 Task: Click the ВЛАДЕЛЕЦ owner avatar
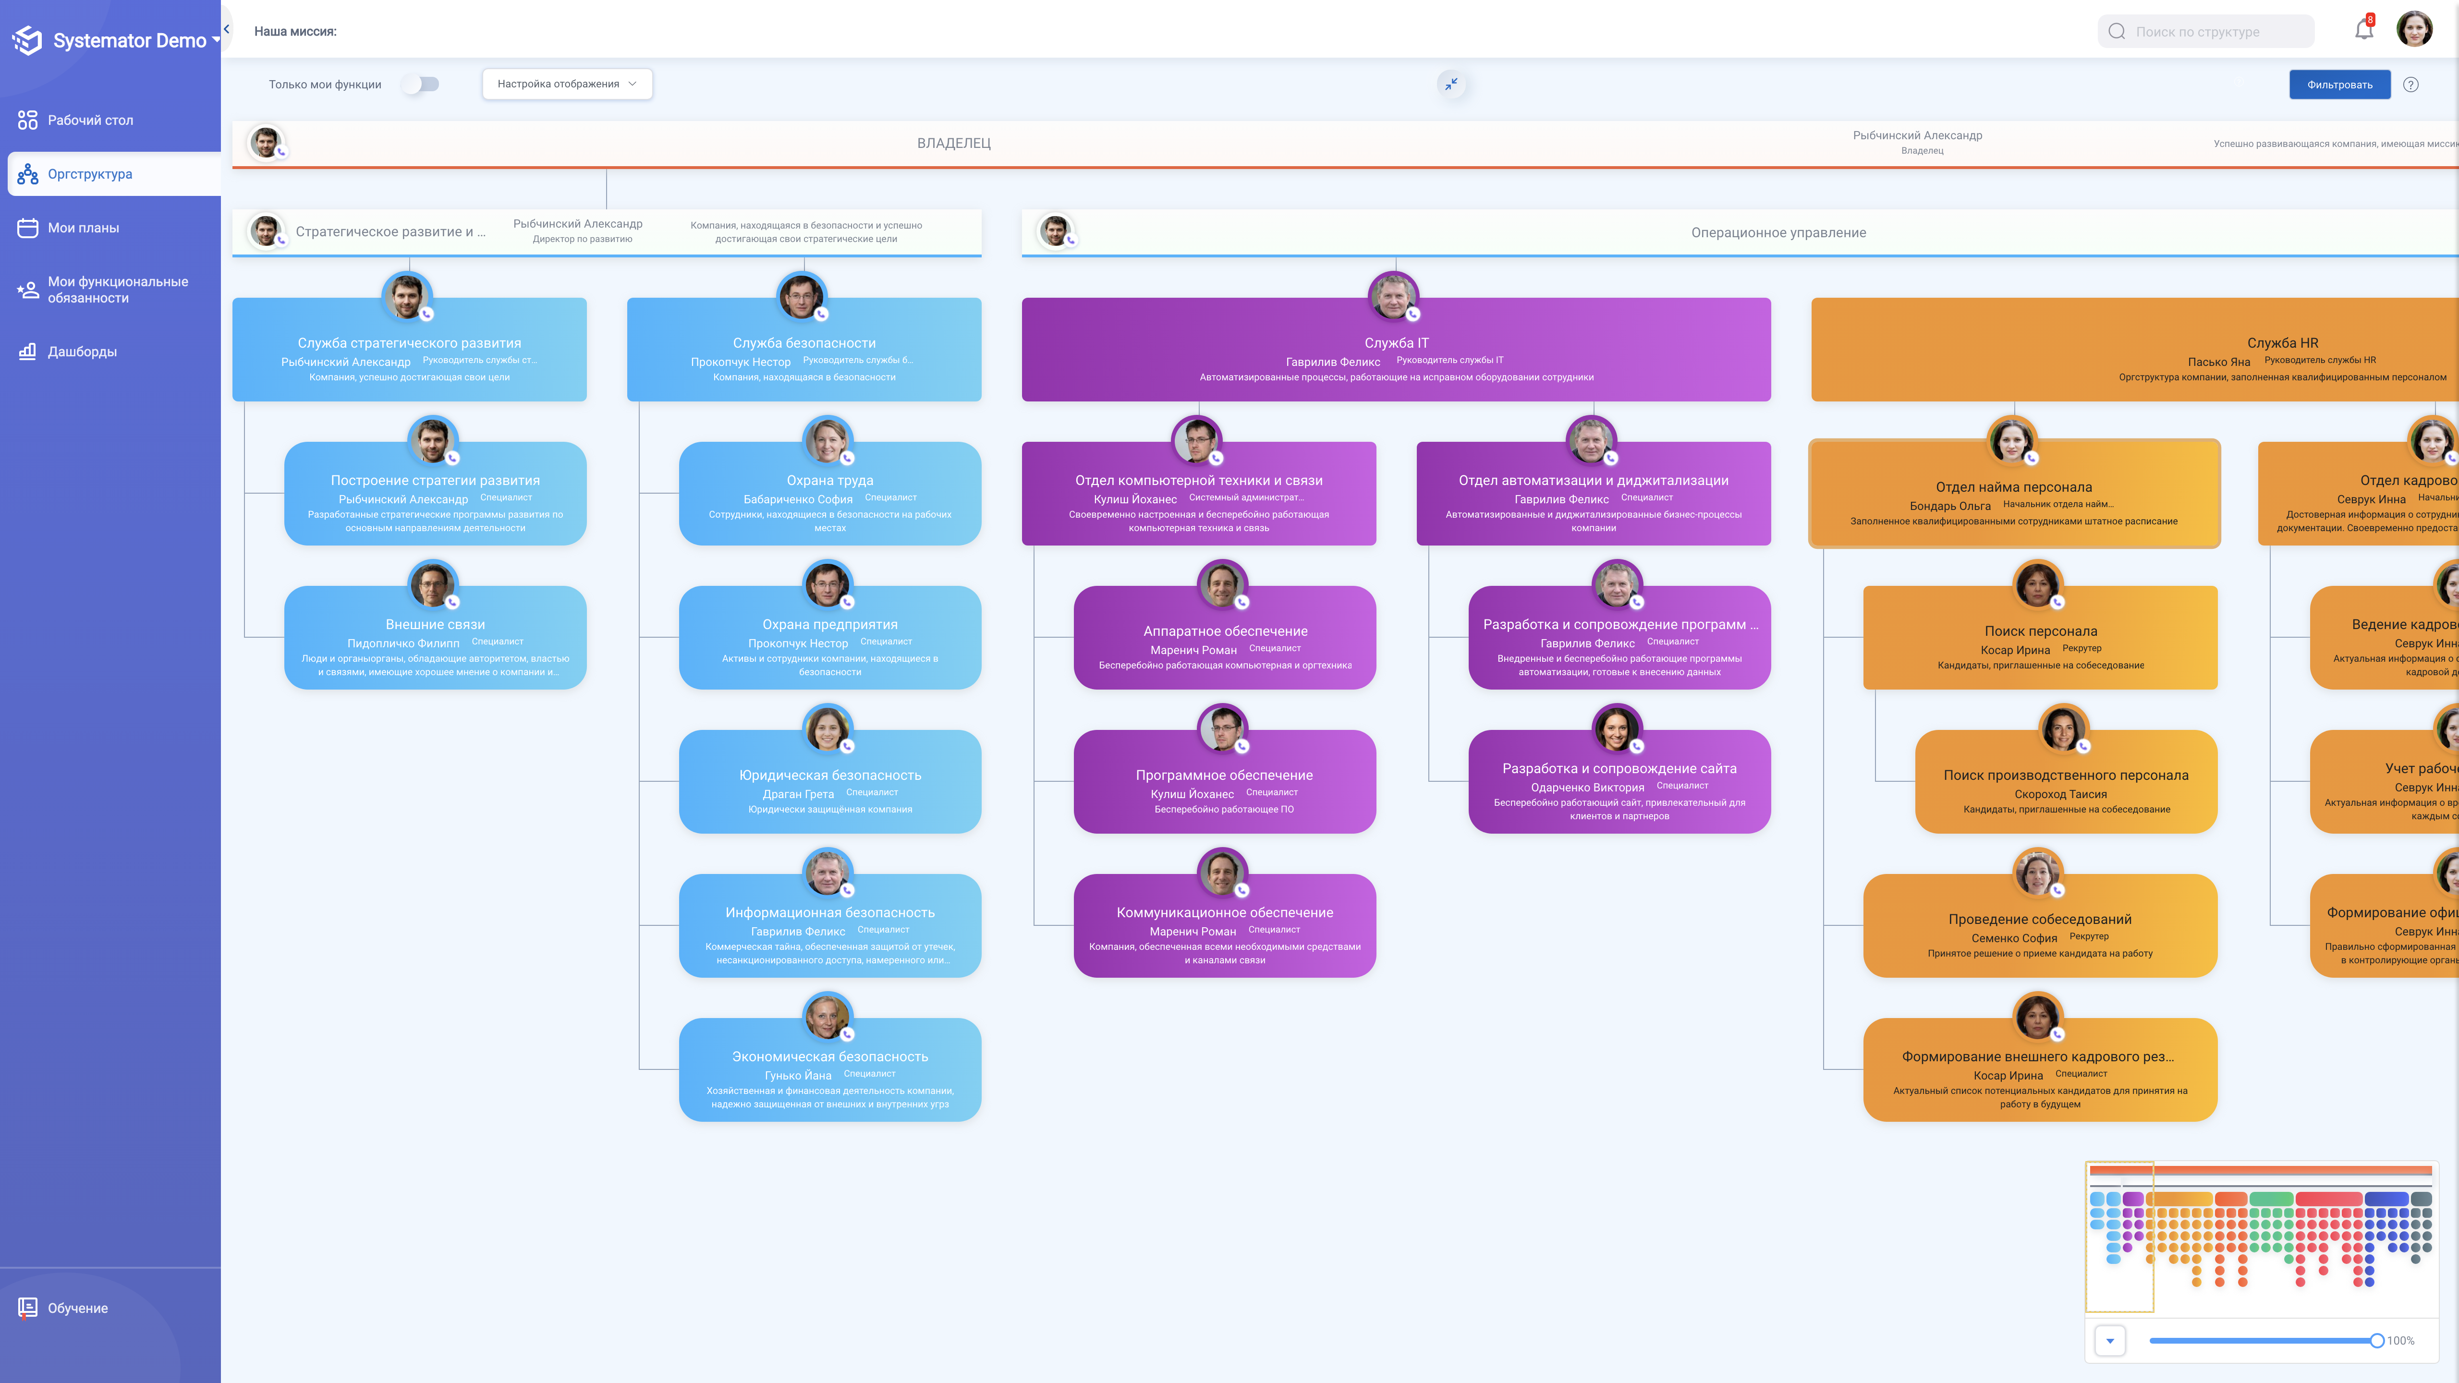[x=266, y=142]
